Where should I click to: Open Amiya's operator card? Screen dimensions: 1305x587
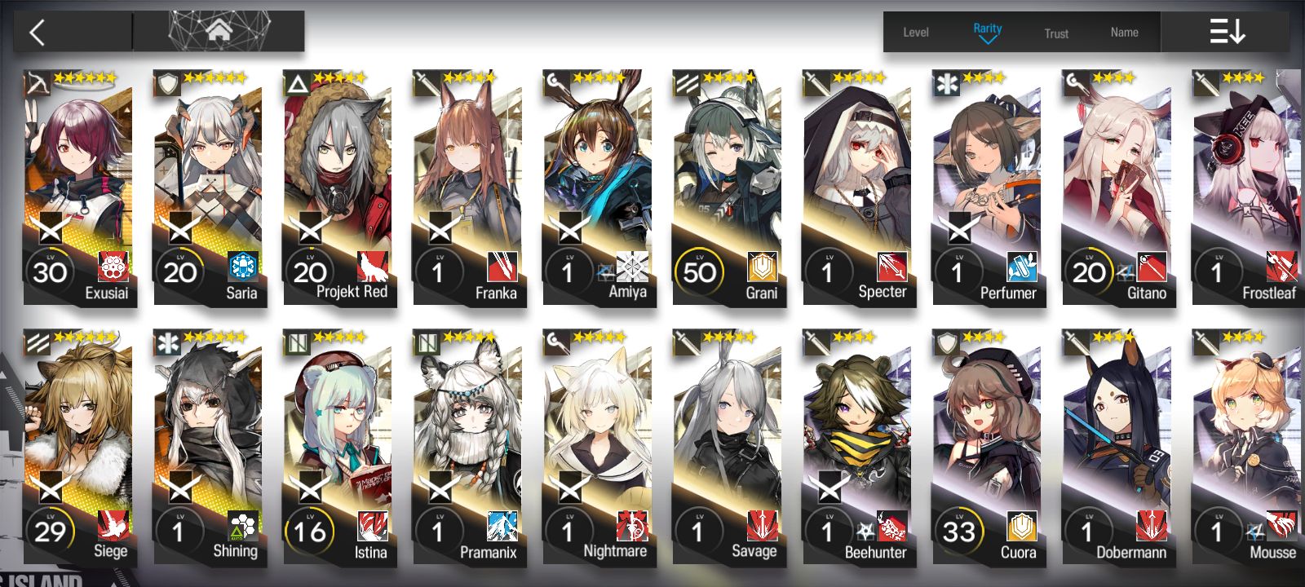(x=599, y=188)
